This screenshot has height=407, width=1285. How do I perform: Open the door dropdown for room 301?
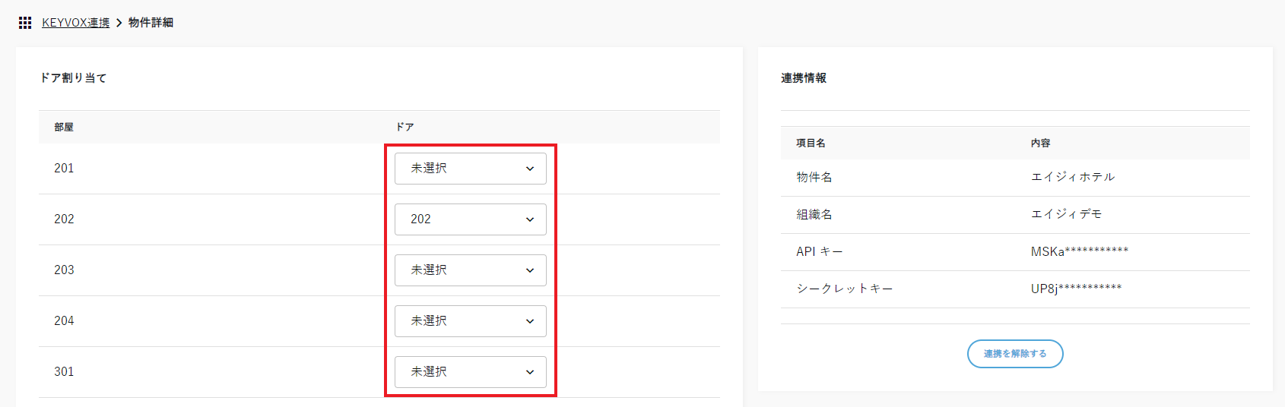470,372
